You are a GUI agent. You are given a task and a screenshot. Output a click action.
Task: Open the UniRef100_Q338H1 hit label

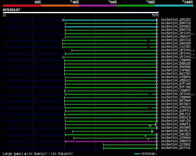click(x=176, y=145)
